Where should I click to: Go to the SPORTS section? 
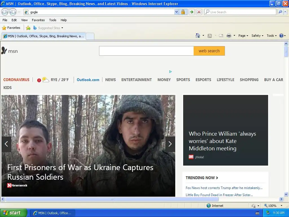pos(183,80)
